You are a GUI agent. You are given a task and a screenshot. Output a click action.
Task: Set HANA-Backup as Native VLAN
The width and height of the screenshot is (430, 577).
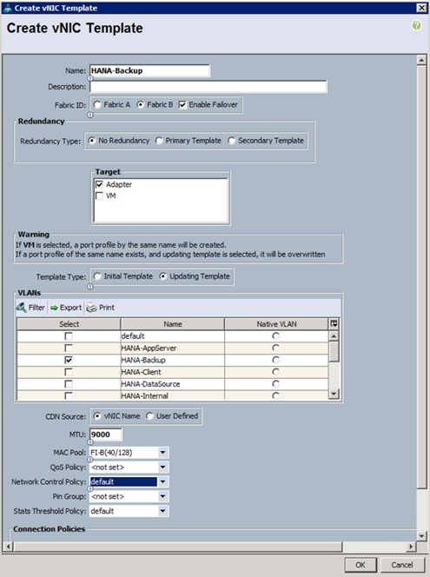pyautogui.click(x=275, y=360)
